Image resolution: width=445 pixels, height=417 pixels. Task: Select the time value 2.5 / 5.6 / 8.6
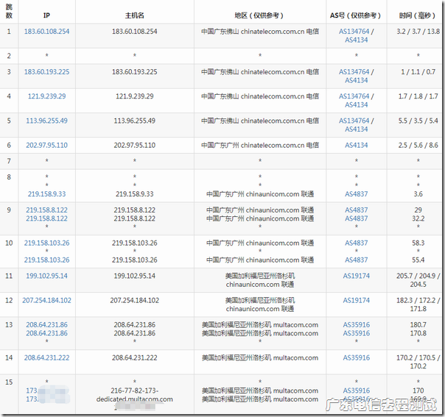418,146
